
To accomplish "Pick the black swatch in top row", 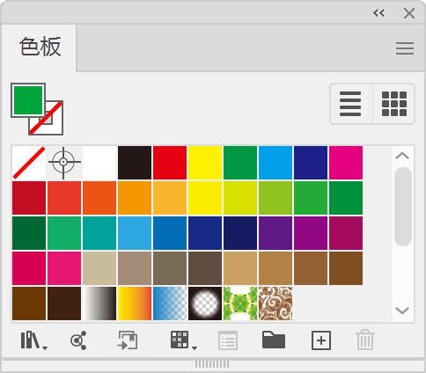I will click(135, 163).
